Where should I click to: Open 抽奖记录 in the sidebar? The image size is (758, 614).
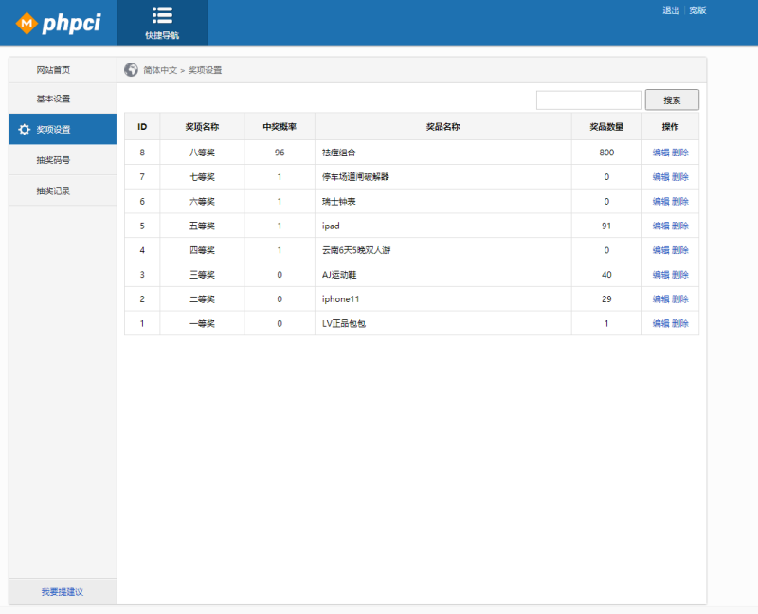(x=63, y=190)
